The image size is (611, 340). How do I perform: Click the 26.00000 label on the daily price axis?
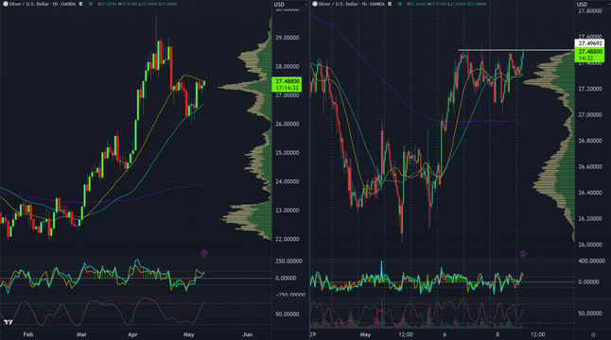288,124
